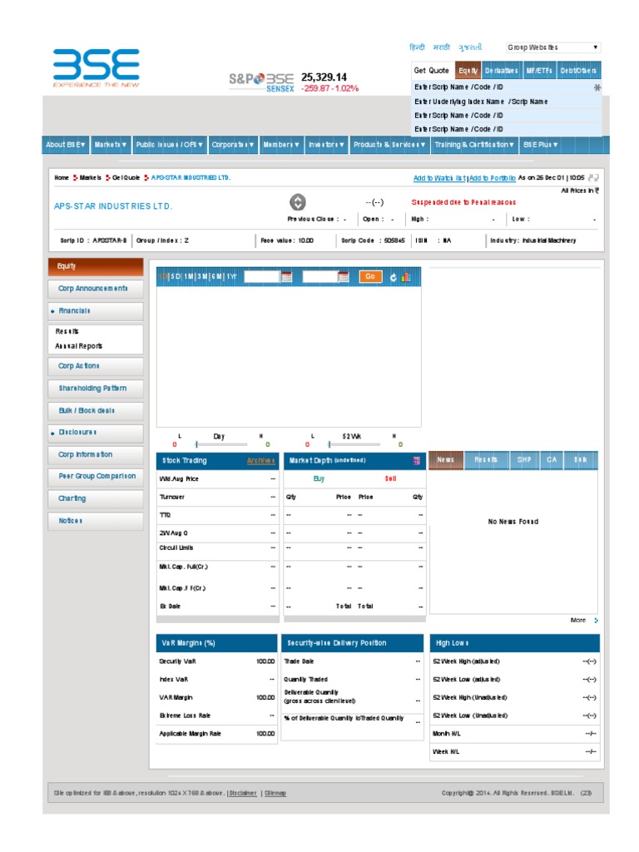
Task: Select the 6M chart range
Action: click(x=216, y=277)
